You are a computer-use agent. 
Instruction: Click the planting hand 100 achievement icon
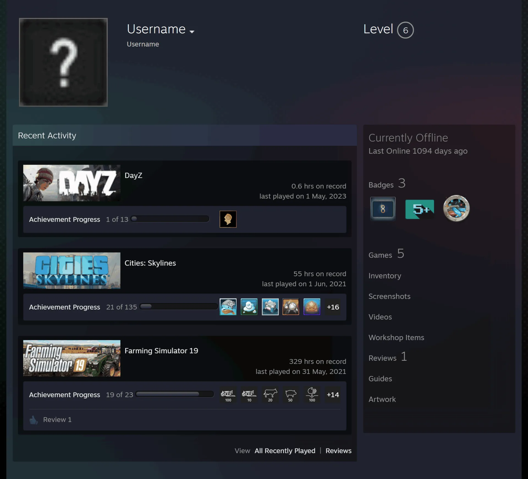[312, 395]
